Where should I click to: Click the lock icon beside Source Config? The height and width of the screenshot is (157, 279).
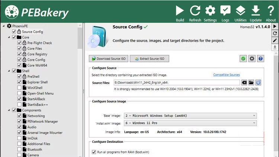click(x=19, y=32)
